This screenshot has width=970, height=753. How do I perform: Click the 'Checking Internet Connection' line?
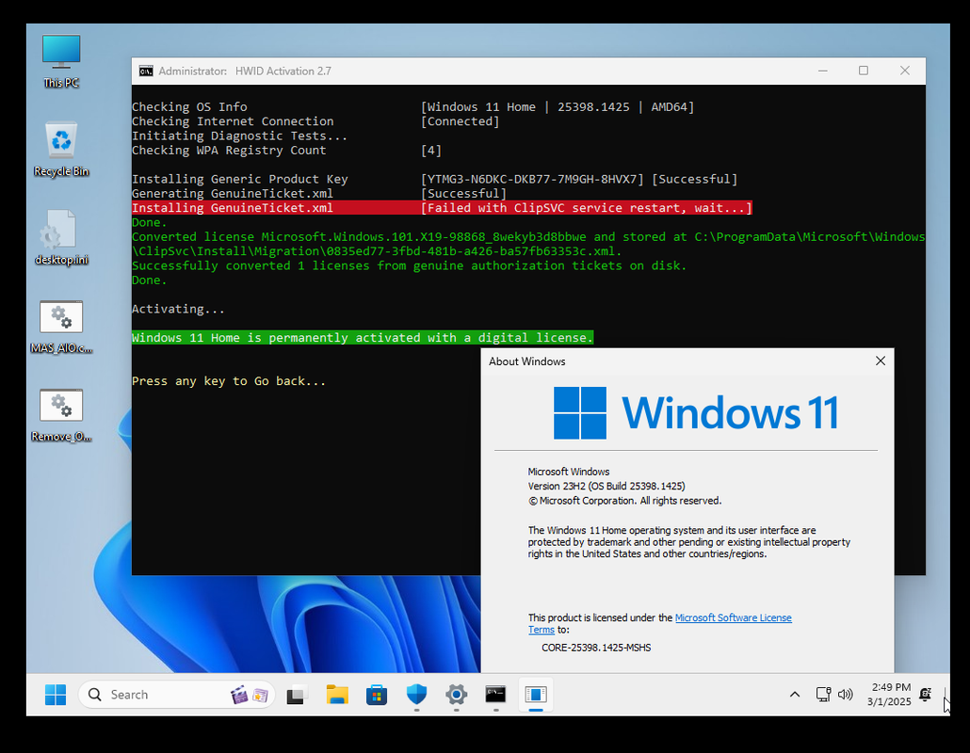[x=233, y=121]
